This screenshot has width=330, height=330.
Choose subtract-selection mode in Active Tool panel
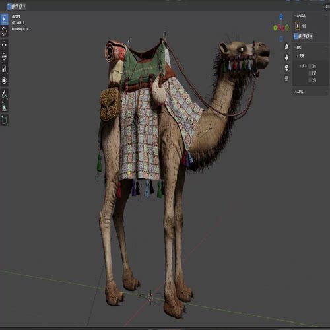(x=304, y=36)
